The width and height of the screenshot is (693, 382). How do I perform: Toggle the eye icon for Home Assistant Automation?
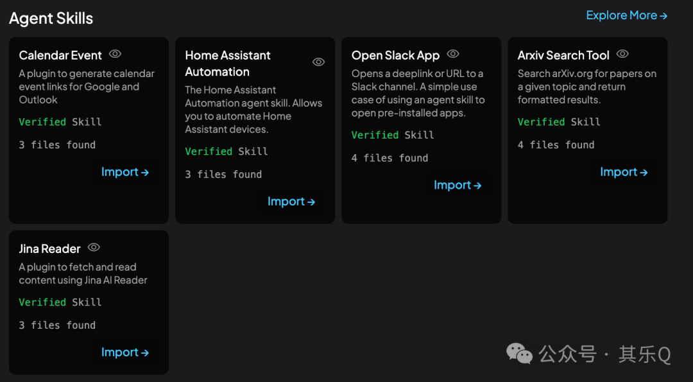(x=318, y=62)
